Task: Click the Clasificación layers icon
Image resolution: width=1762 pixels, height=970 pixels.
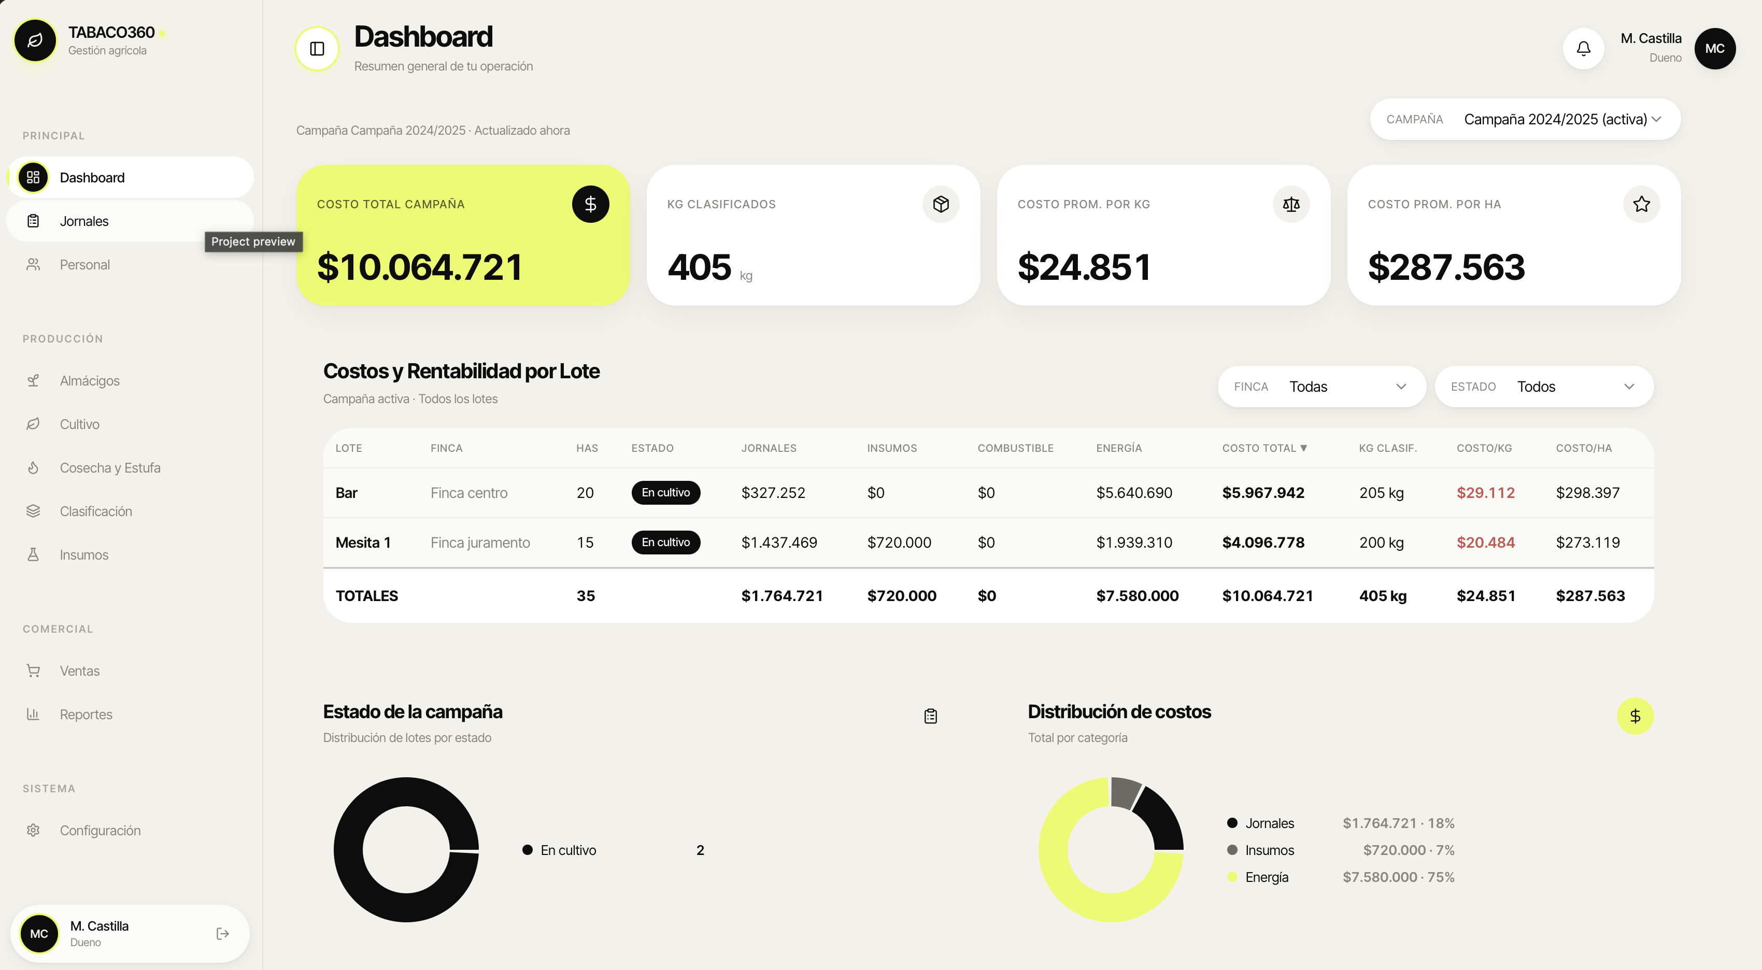Action: coord(33,511)
